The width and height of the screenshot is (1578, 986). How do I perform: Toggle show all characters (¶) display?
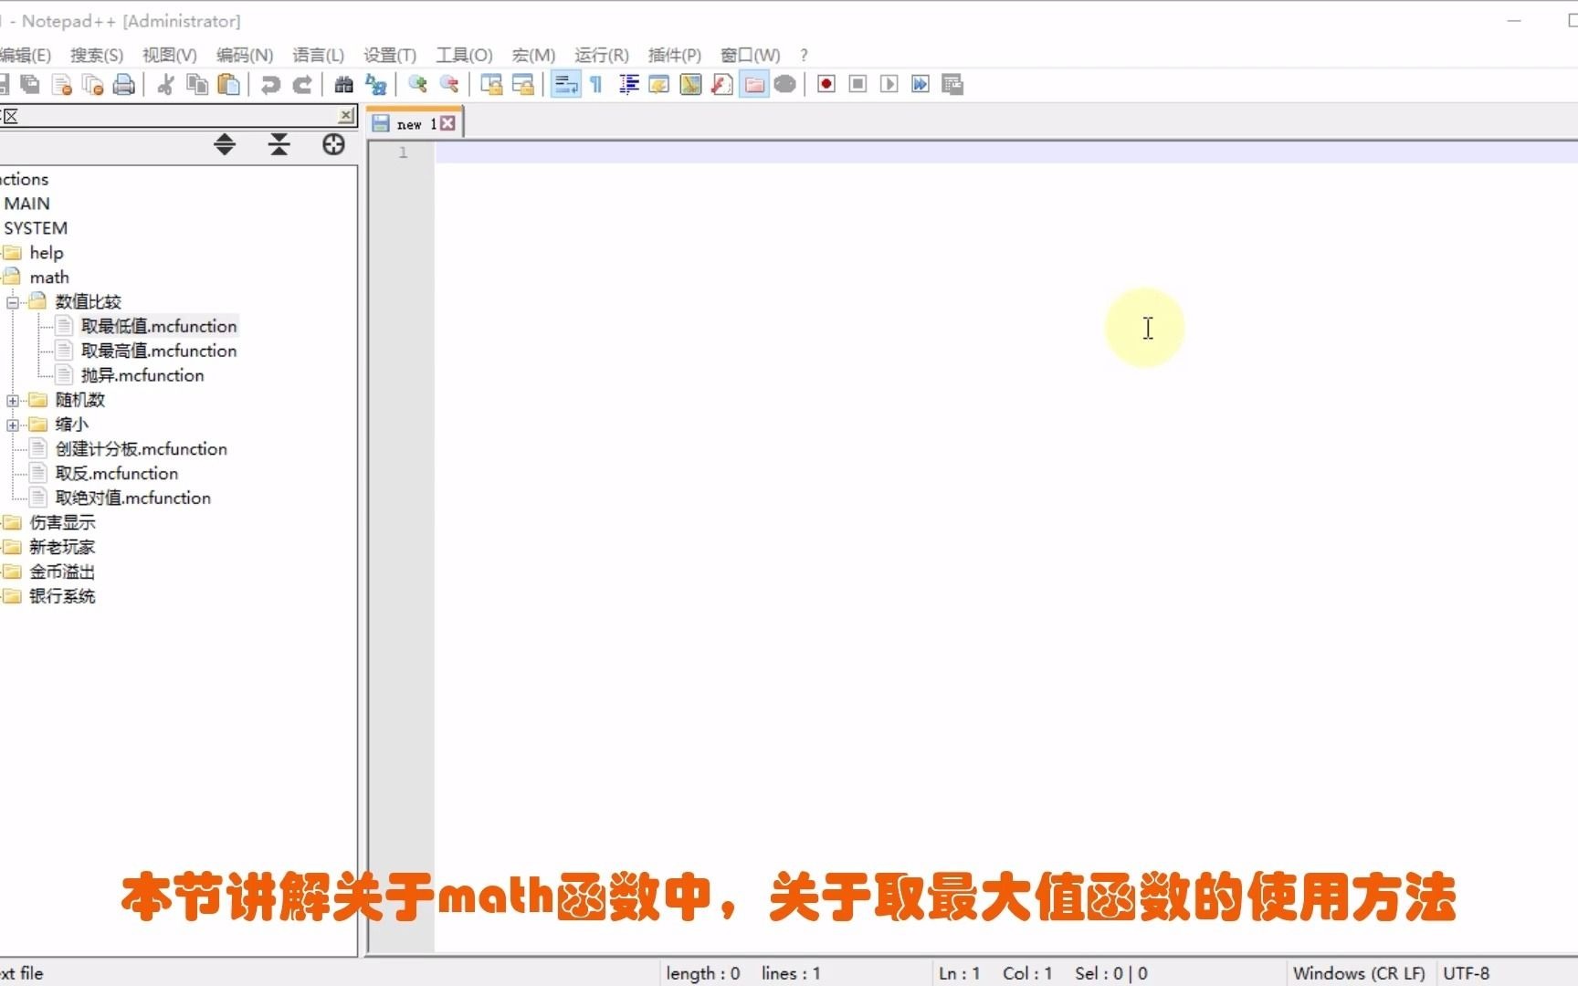click(594, 84)
